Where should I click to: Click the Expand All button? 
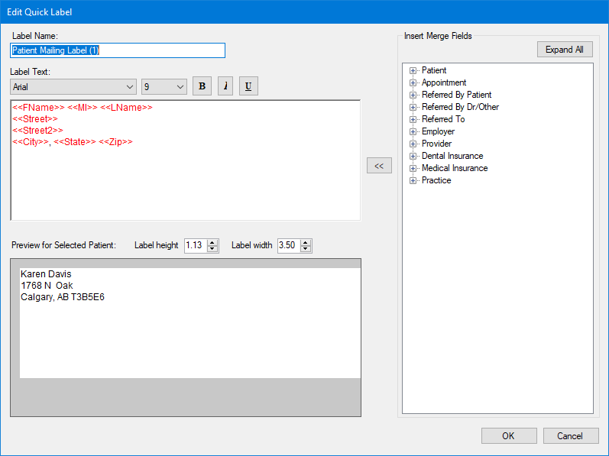click(x=564, y=50)
